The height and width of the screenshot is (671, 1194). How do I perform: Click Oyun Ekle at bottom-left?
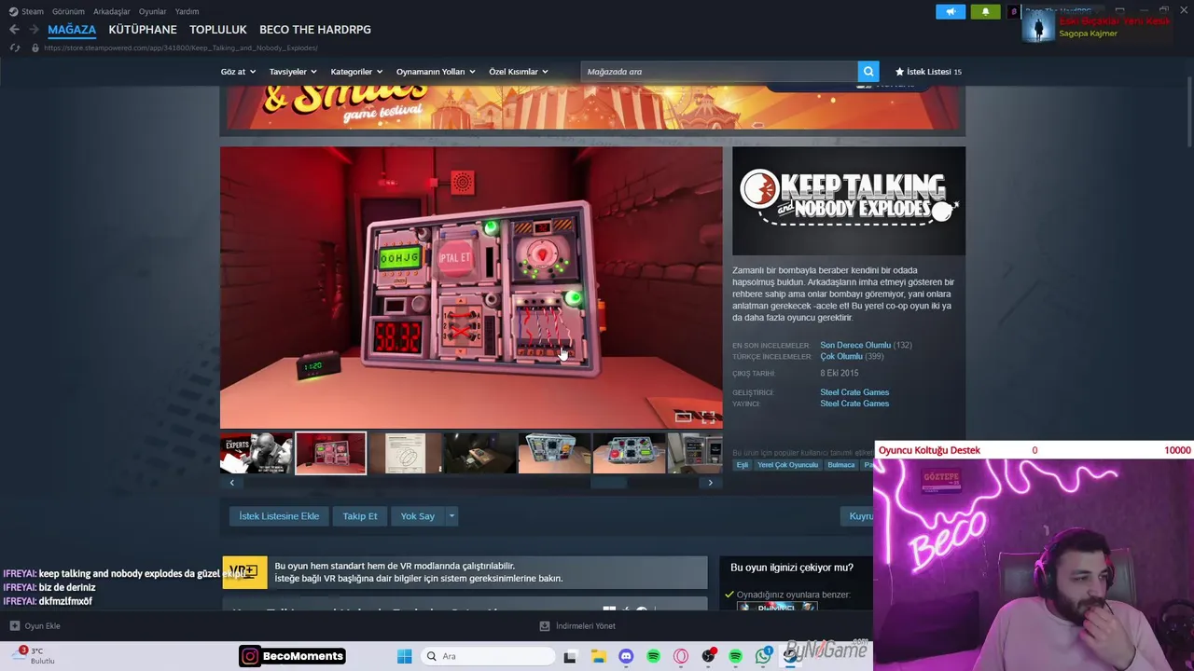[x=43, y=626]
